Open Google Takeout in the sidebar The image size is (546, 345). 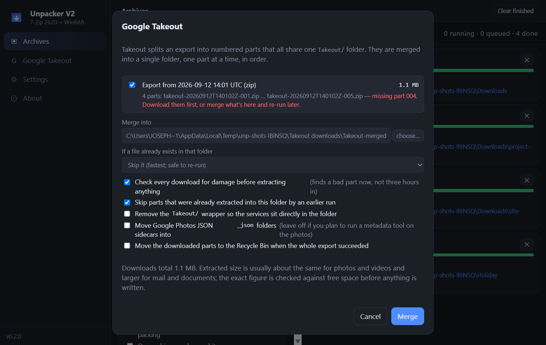[x=55, y=60]
